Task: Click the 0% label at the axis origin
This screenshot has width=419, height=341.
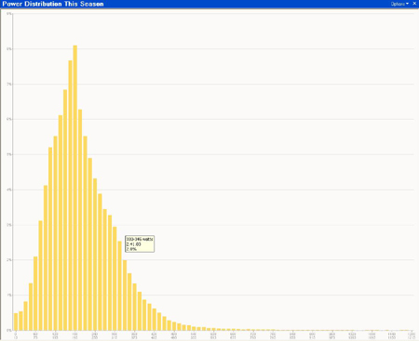Action: click(x=9, y=331)
